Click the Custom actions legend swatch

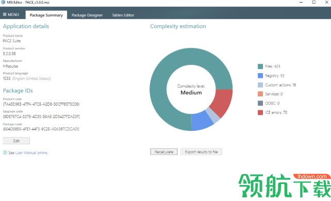260,85
